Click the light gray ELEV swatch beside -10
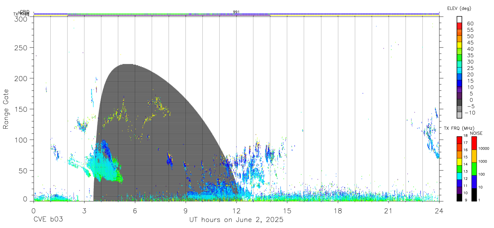The width and height of the screenshot is (494, 228). click(459, 115)
